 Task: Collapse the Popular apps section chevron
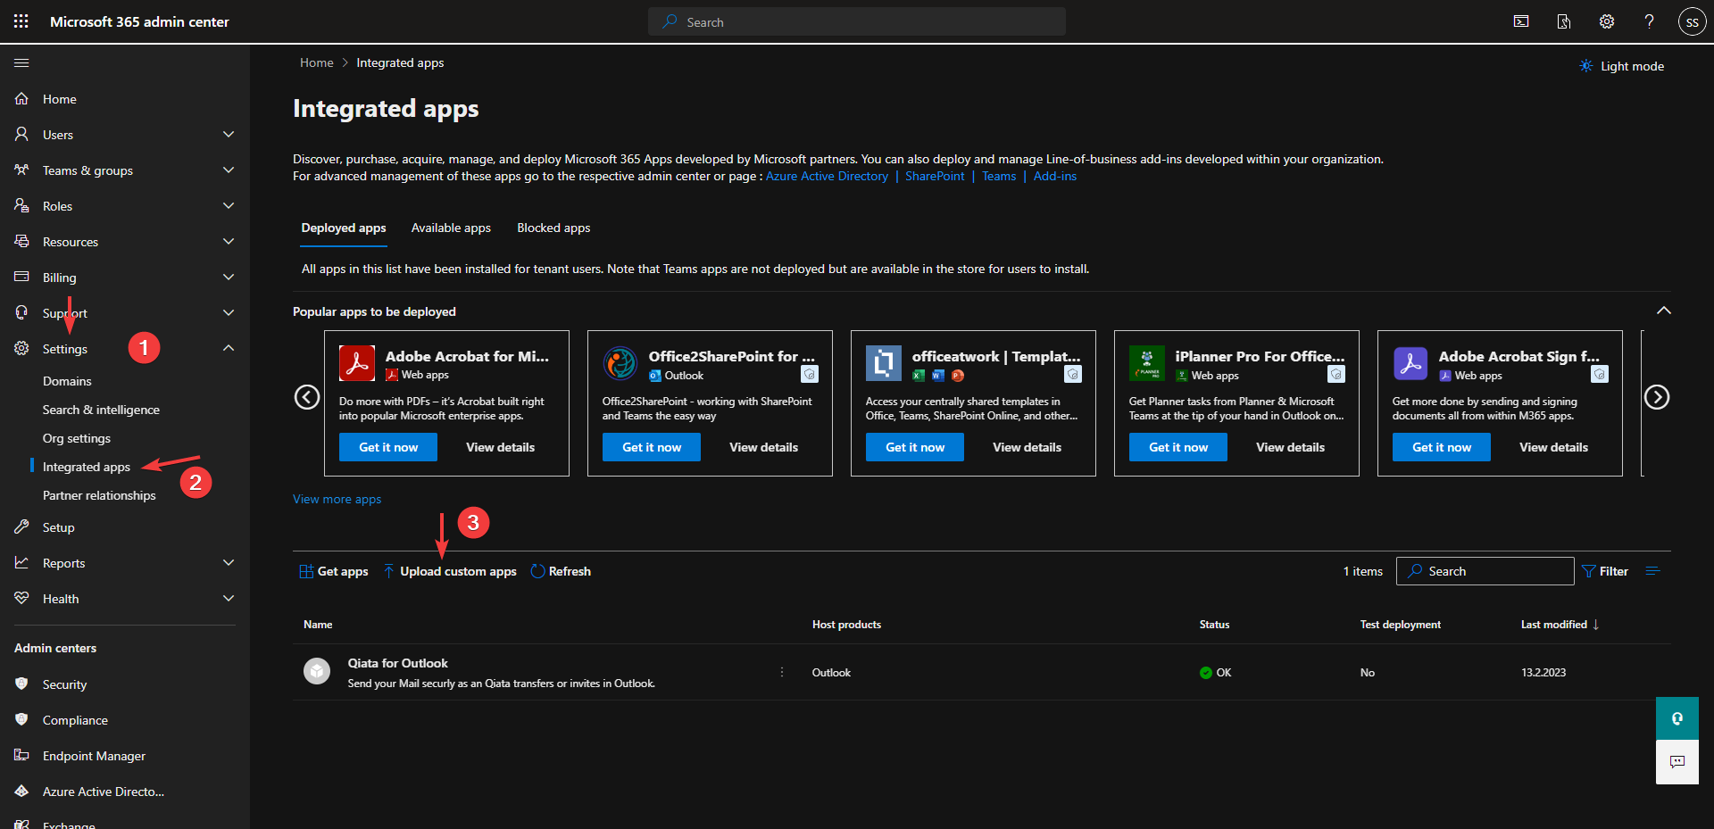(x=1663, y=311)
